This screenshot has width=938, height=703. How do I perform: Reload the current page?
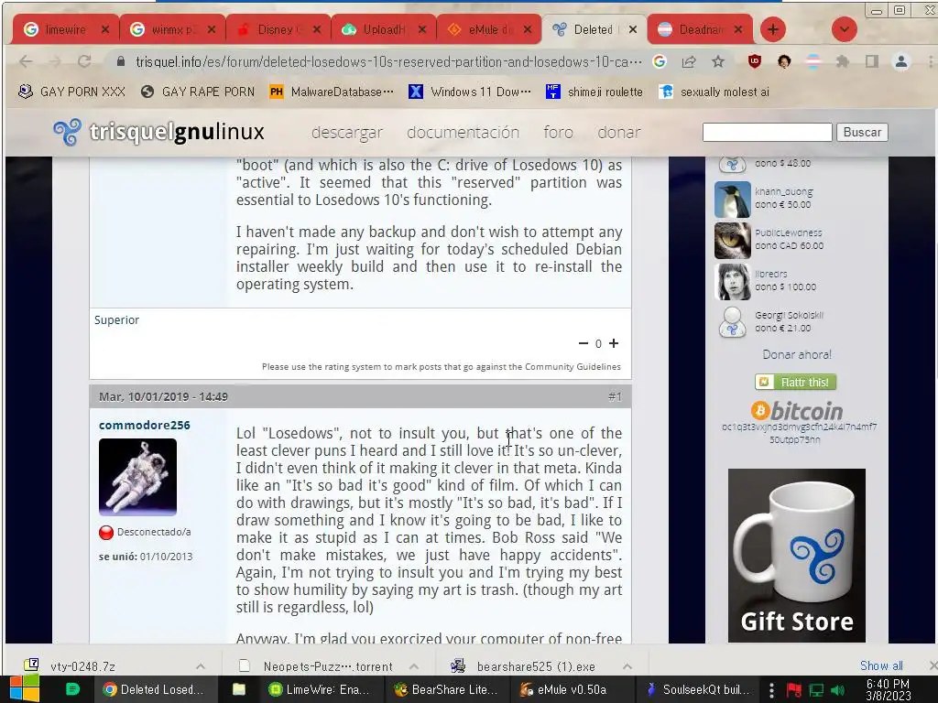[x=84, y=61]
